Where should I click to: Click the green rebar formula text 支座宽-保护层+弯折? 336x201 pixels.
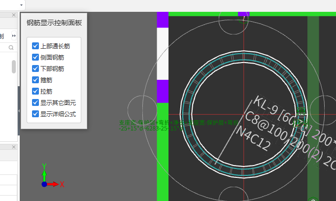click(178, 123)
